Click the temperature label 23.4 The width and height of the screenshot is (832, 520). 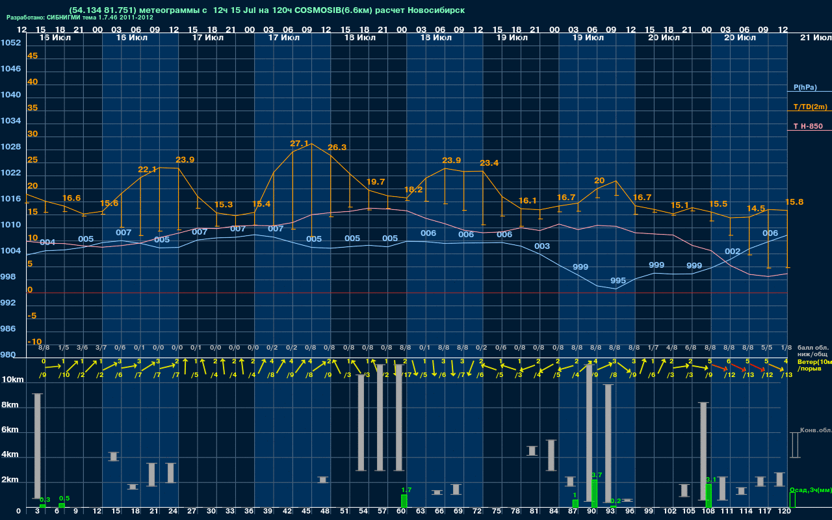[x=489, y=163]
